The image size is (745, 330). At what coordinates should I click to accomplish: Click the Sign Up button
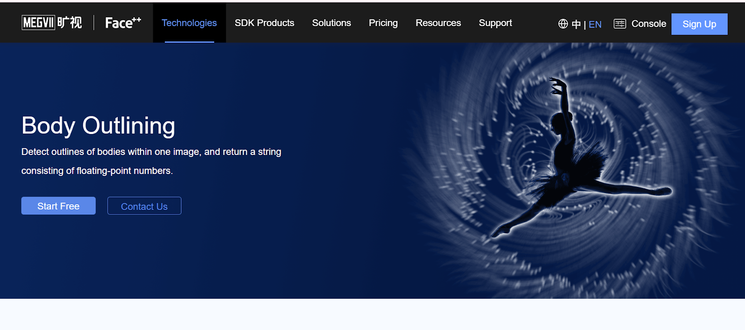click(699, 24)
